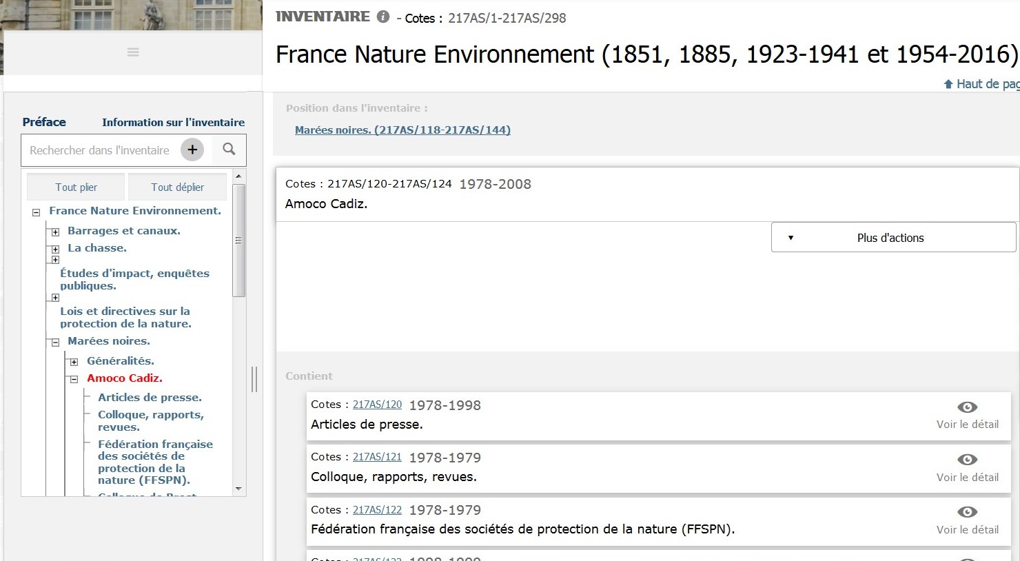Screen dimensions: 1020x561
Task: Click the Rechercher dans l'inventaire field
Action: (x=102, y=150)
